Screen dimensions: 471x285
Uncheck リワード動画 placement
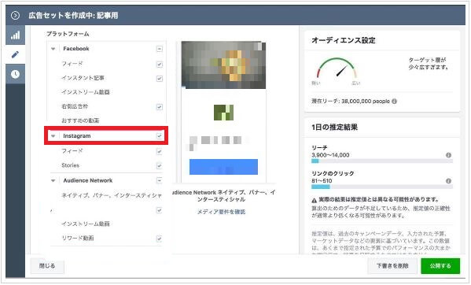[159, 239]
